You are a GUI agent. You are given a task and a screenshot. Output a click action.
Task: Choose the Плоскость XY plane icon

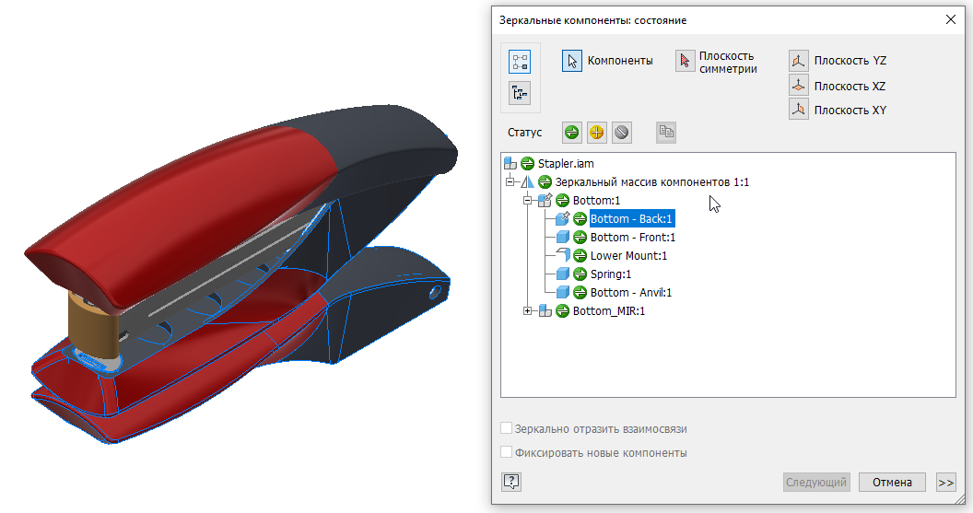(799, 110)
